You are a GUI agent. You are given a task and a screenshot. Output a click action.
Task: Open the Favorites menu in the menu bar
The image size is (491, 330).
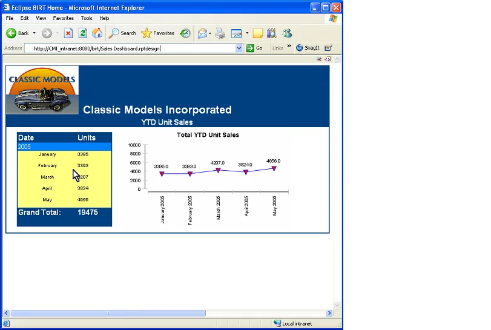click(x=63, y=18)
